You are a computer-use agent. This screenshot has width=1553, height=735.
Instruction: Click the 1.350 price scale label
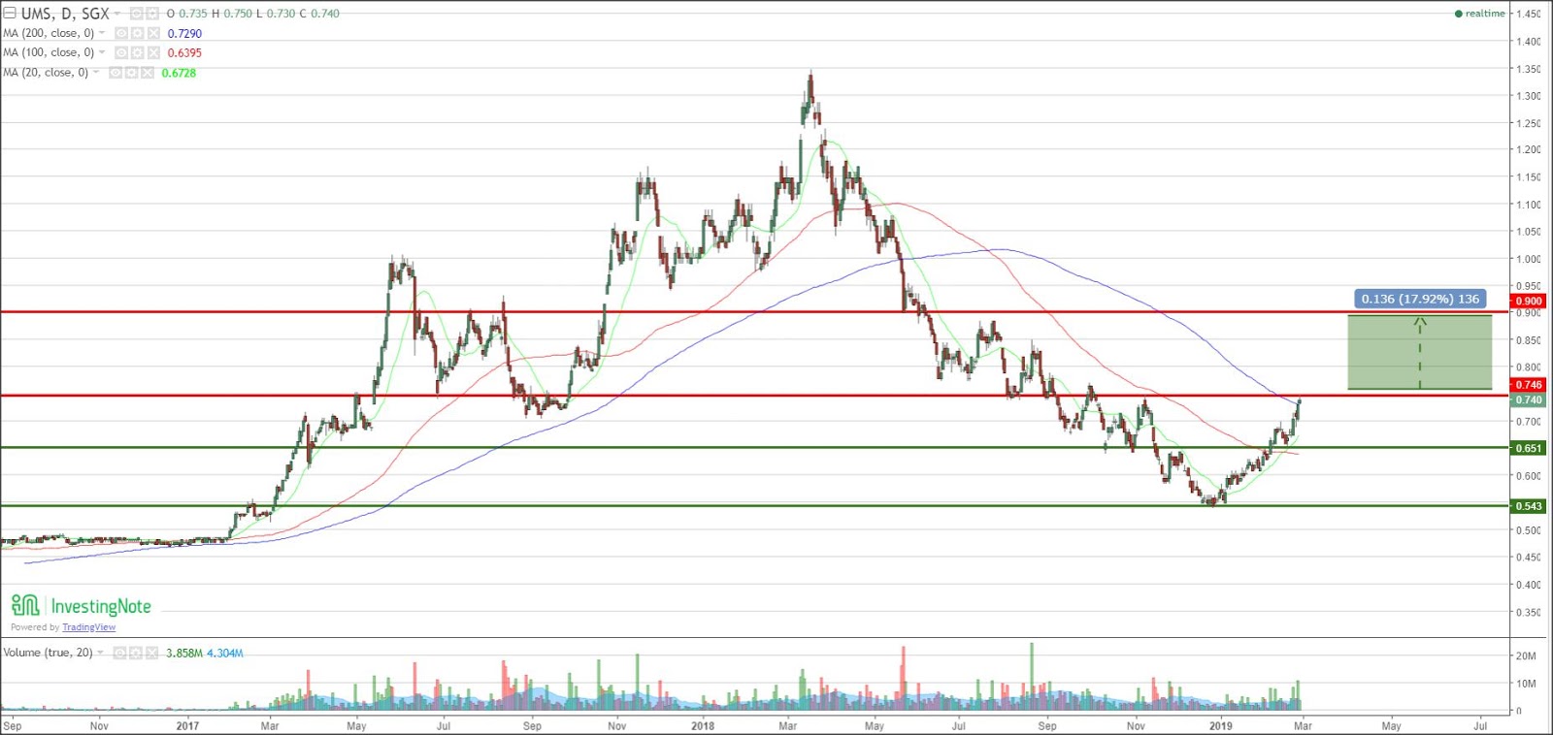coord(1529,69)
